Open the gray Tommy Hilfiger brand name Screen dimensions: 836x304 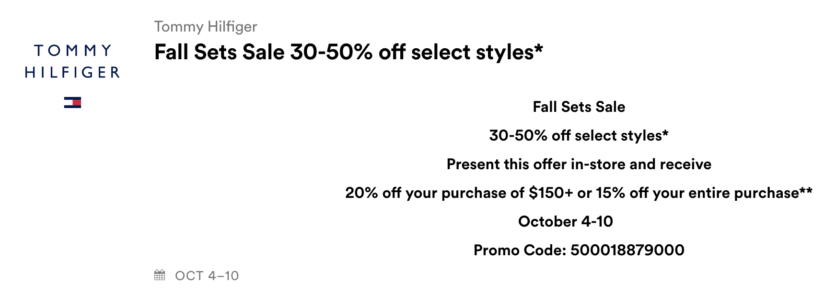[x=205, y=27]
